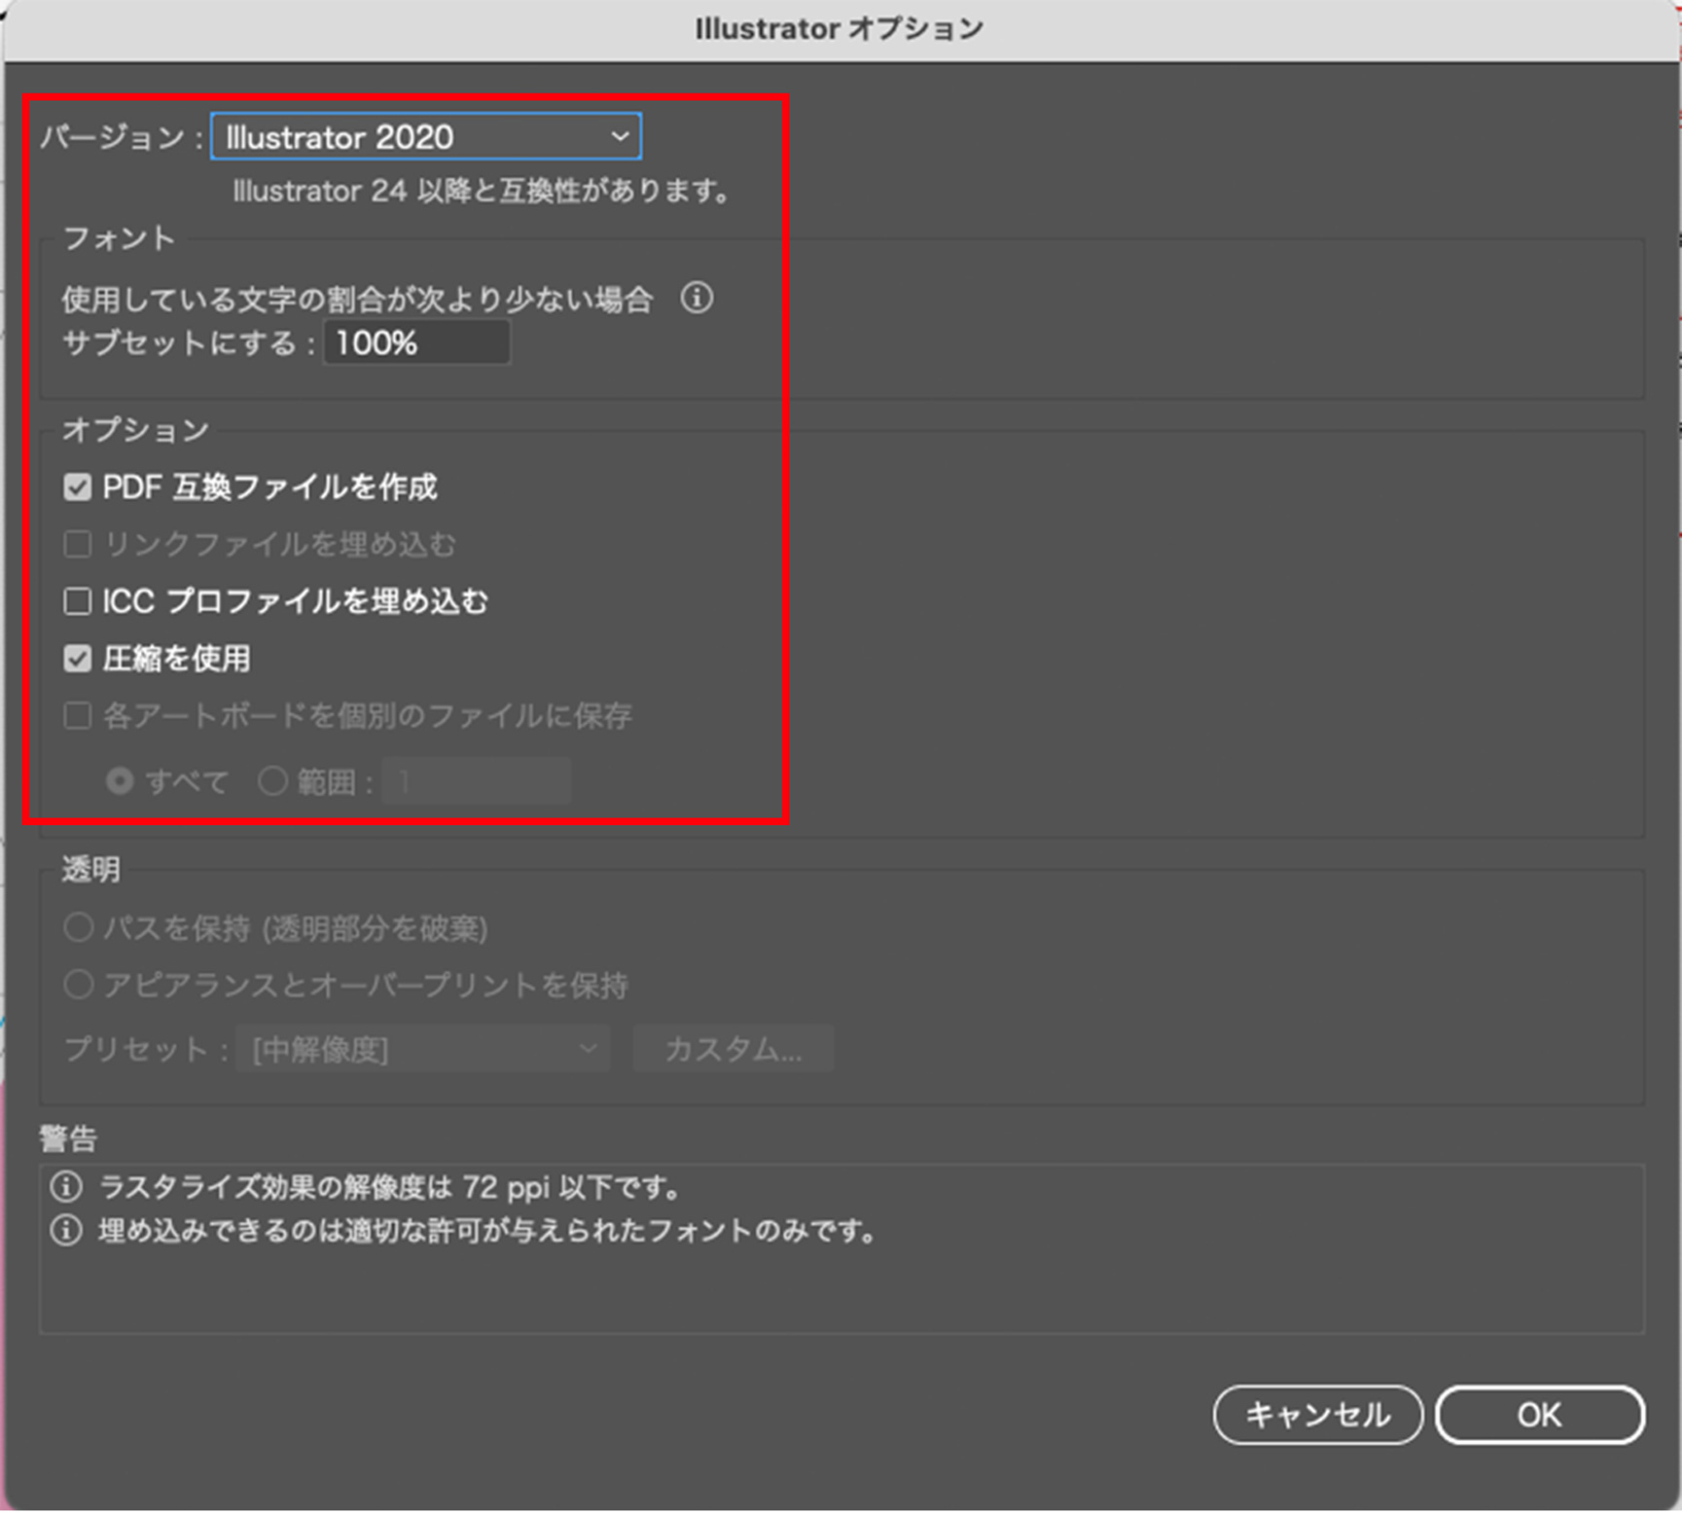Expand the version selector chevron

tap(620, 136)
